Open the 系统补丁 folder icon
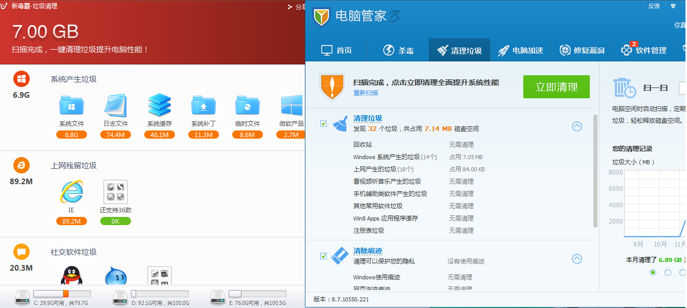The height and width of the screenshot is (308, 687). [x=203, y=105]
